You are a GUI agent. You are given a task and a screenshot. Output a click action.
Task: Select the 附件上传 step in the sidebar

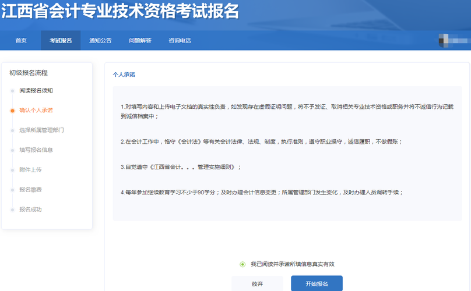tap(30, 169)
